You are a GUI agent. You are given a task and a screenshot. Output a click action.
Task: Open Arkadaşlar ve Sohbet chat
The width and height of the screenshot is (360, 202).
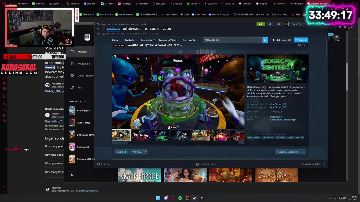(x=313, y=164)
